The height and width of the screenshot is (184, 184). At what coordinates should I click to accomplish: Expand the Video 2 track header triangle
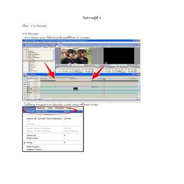tap(33, 85)
